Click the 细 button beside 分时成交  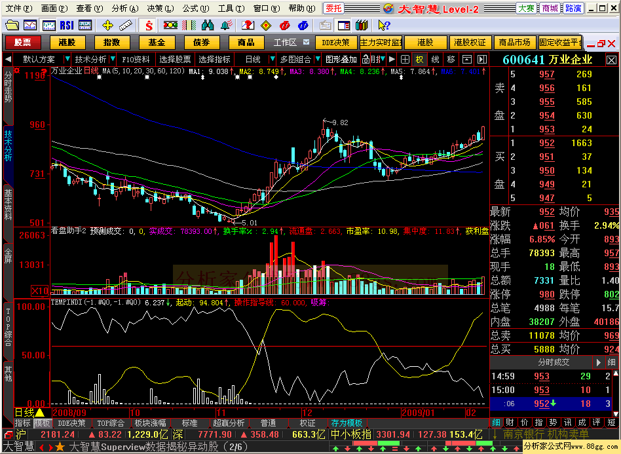pyautogui.click(x=611, y=362)
